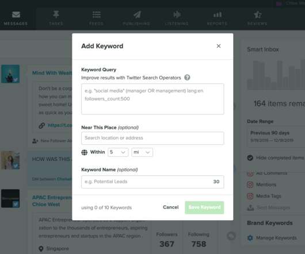Click the Manage Keywords link
This screenshot has width=305, height=254.
point(276,238)
